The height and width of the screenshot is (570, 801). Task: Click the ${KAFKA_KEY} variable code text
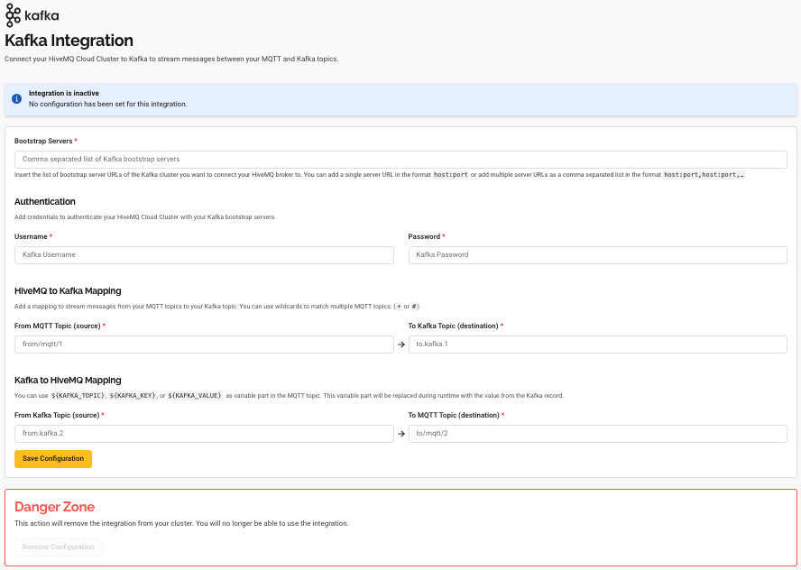tap(133, 396)
